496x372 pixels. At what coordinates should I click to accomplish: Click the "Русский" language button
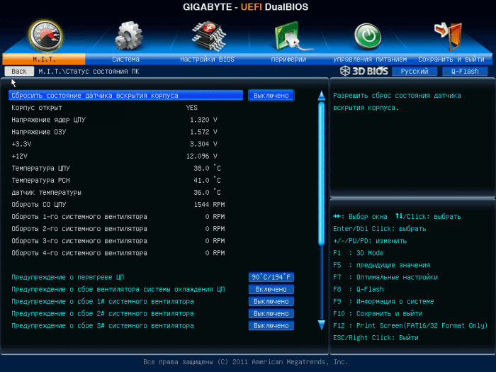tap(415, 72)
